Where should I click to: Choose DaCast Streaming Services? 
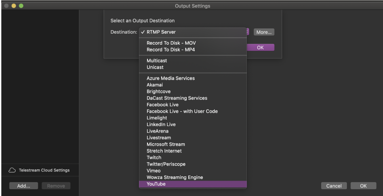193,98
